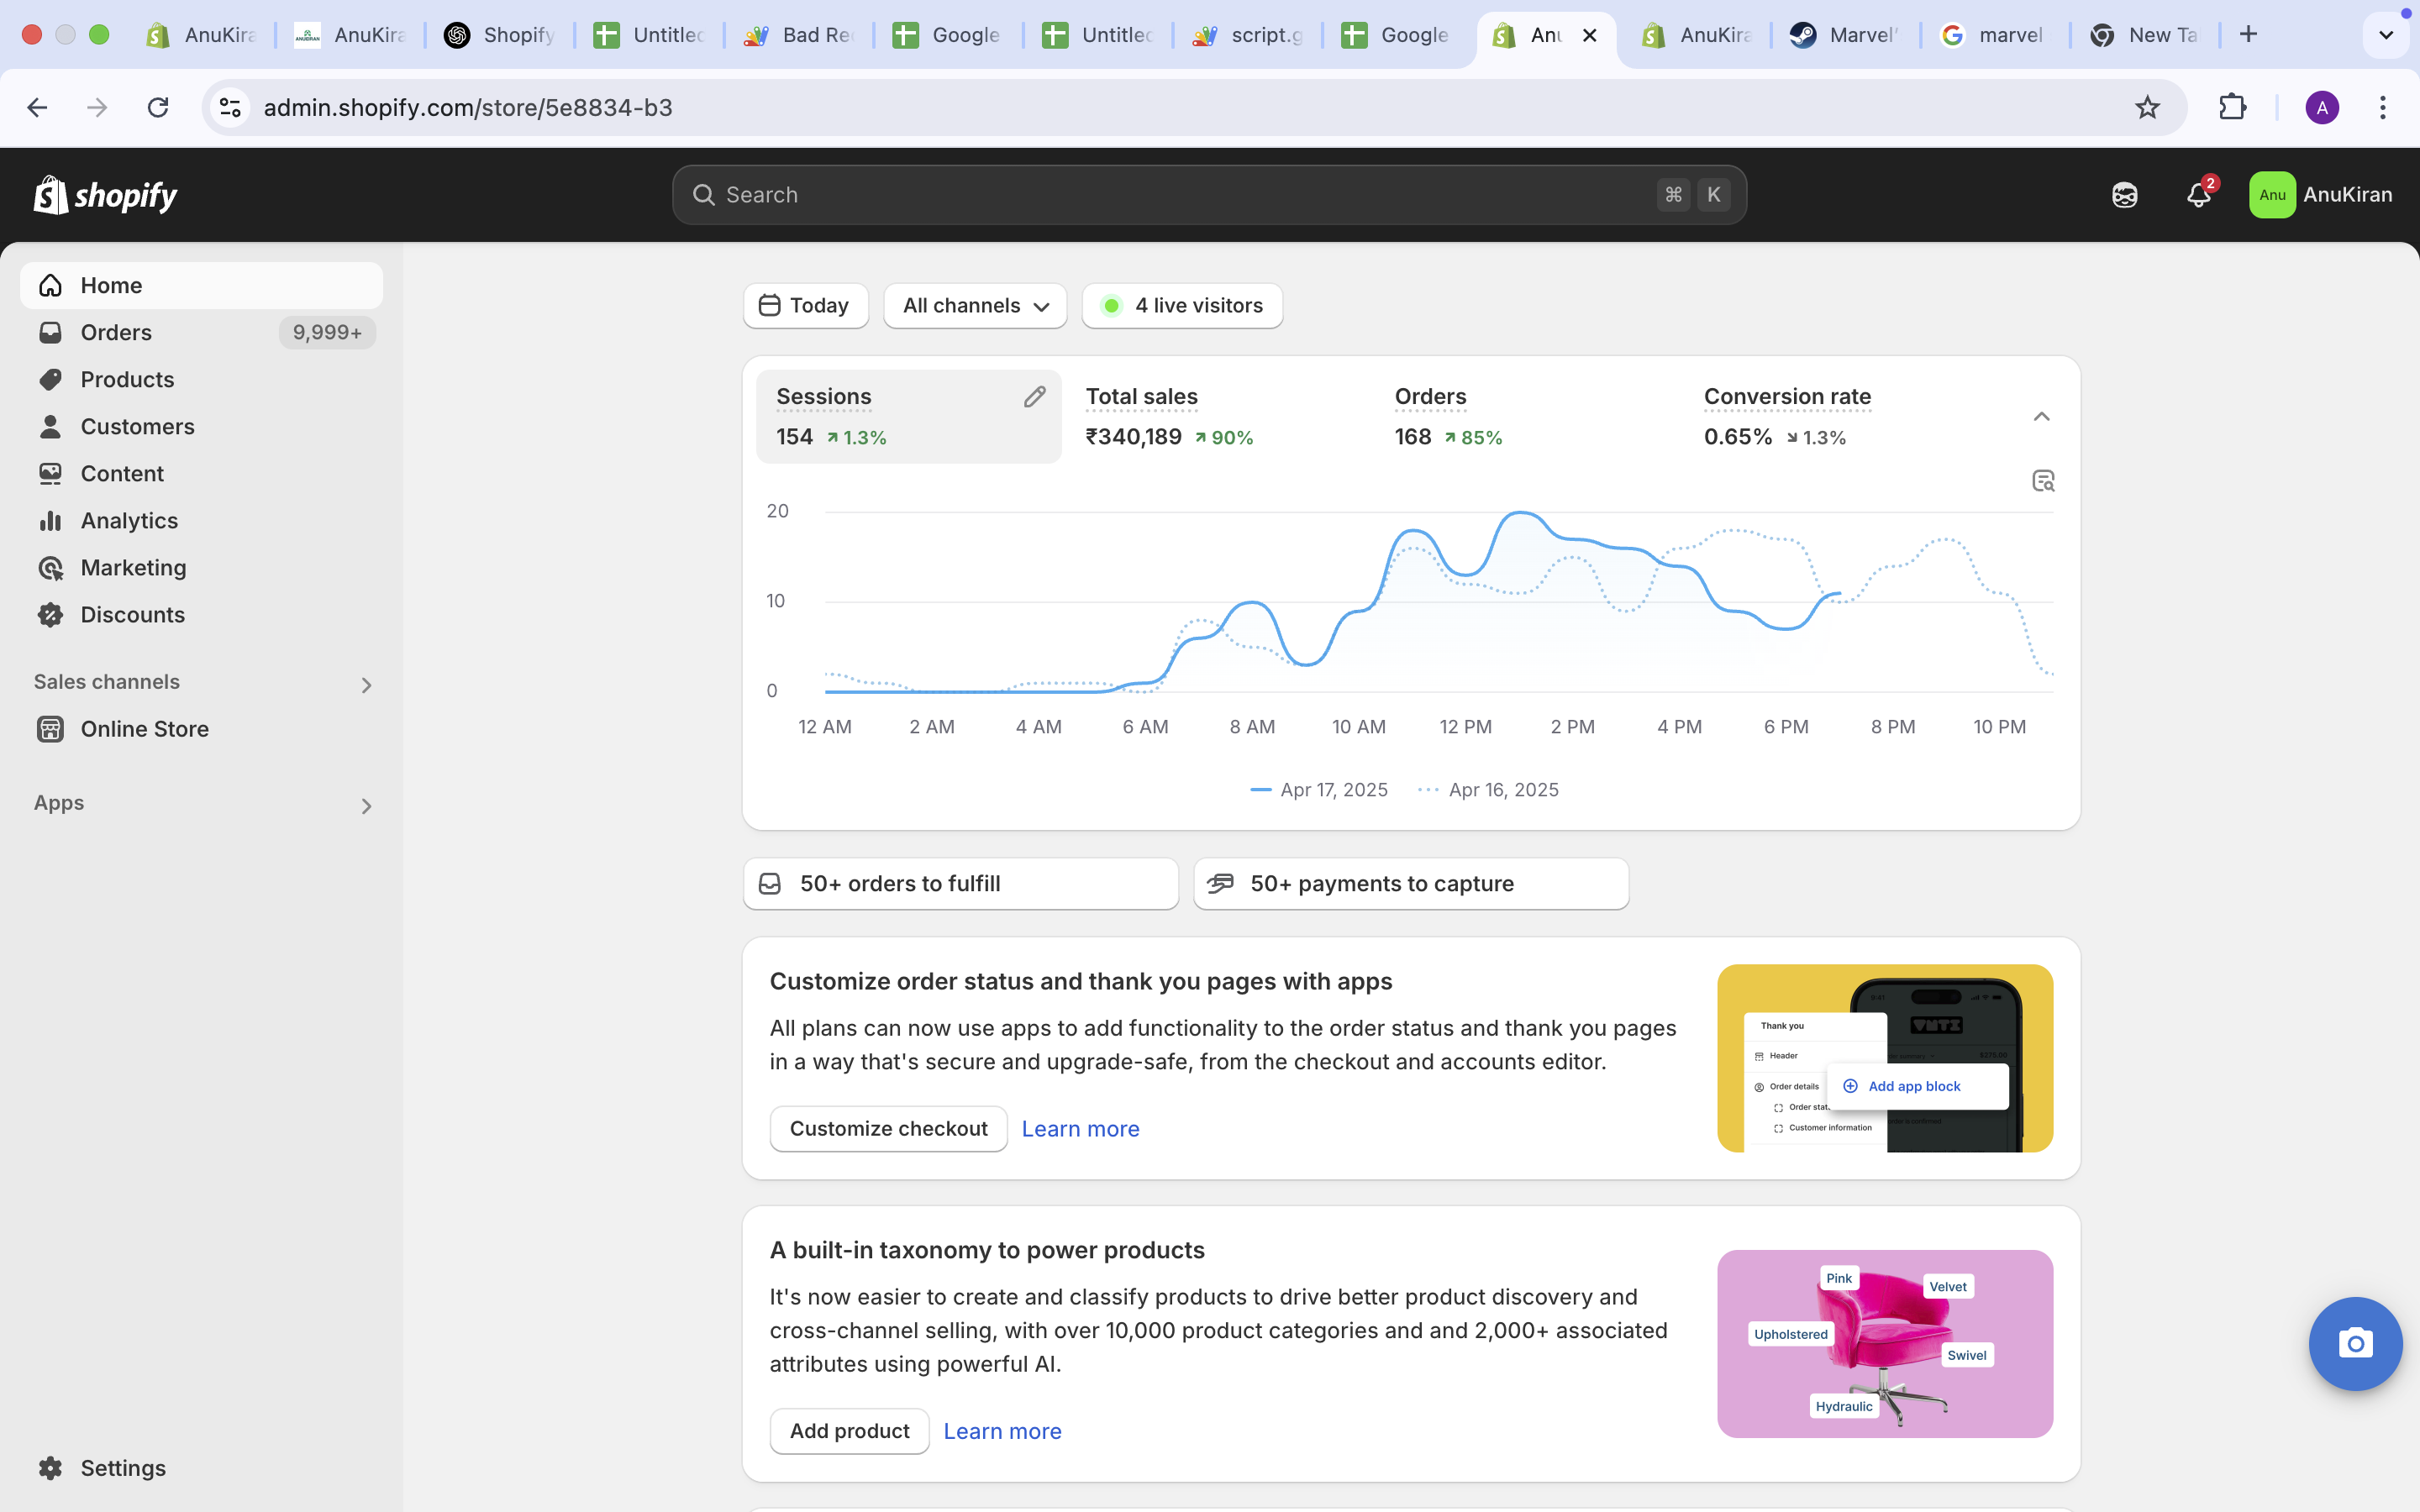Open the Customers section
The width and height of the screenshot is (2420, 1512).
(x=137, y=426)
